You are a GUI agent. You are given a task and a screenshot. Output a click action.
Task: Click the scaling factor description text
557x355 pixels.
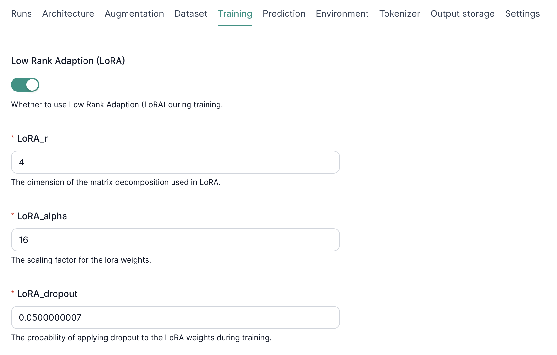coord(82,260)
